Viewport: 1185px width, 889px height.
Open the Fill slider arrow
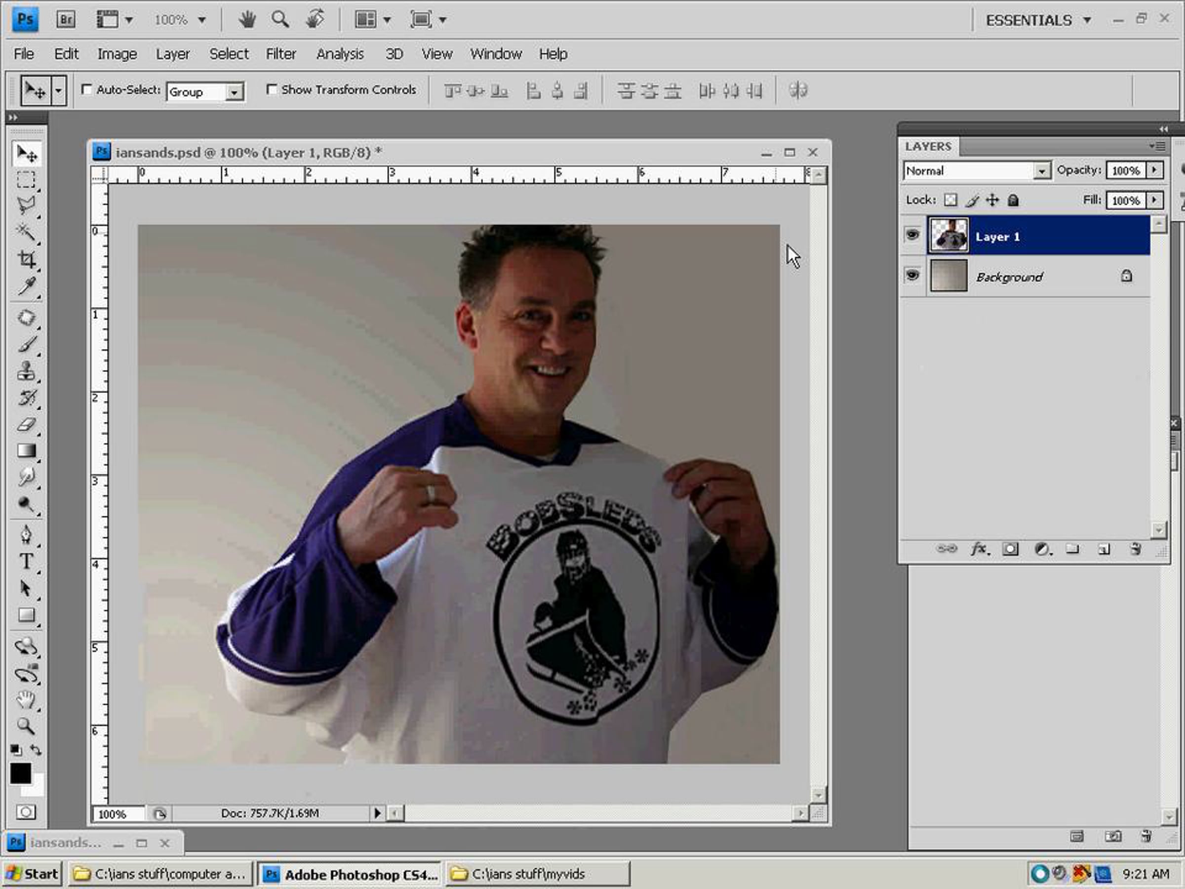point(1154,201)
